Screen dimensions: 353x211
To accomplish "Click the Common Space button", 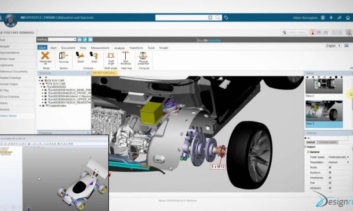I will [294, 32].
